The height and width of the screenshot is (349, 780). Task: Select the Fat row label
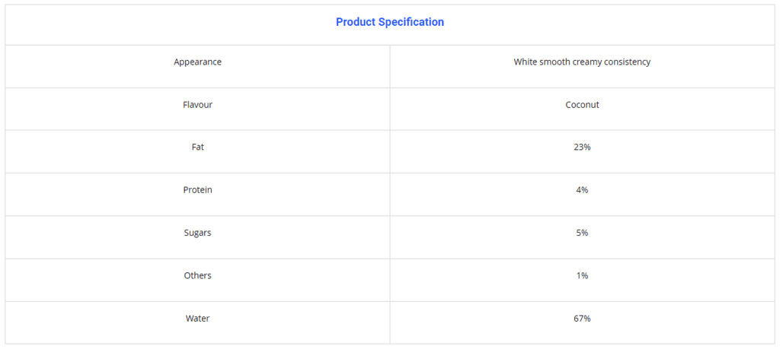pyautogui.click(x=197, y=148)
